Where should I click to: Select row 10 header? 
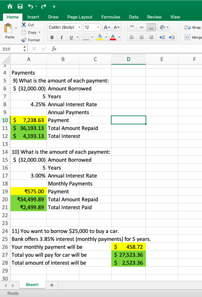[x=5, y=120]
